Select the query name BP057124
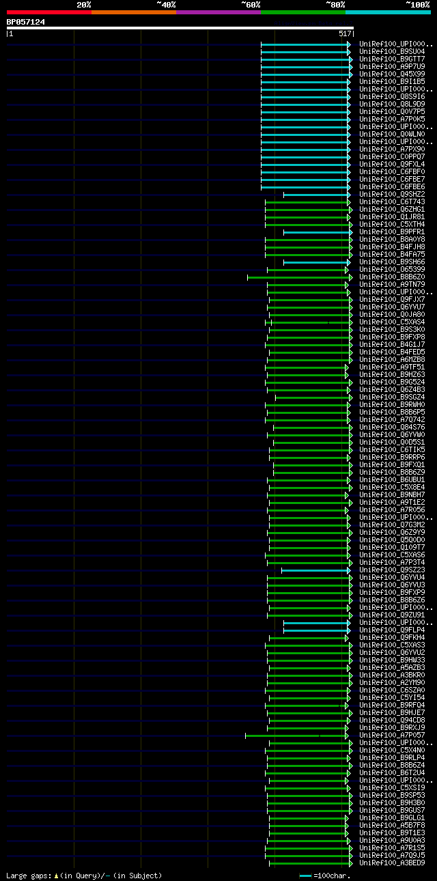The height and width of the screenshot is (881, 437). (x=26, y=22)
